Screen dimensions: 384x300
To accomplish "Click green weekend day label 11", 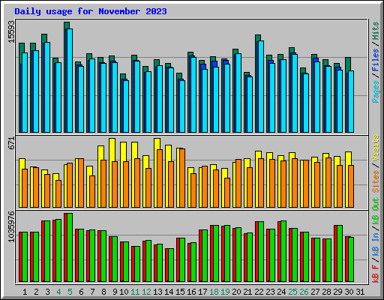I will coord(135,292).
